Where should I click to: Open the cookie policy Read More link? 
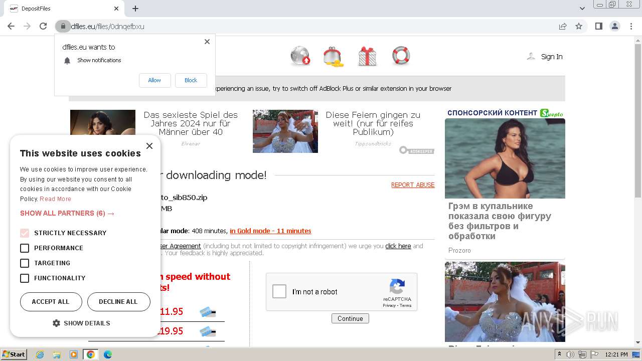pos(56,199)
